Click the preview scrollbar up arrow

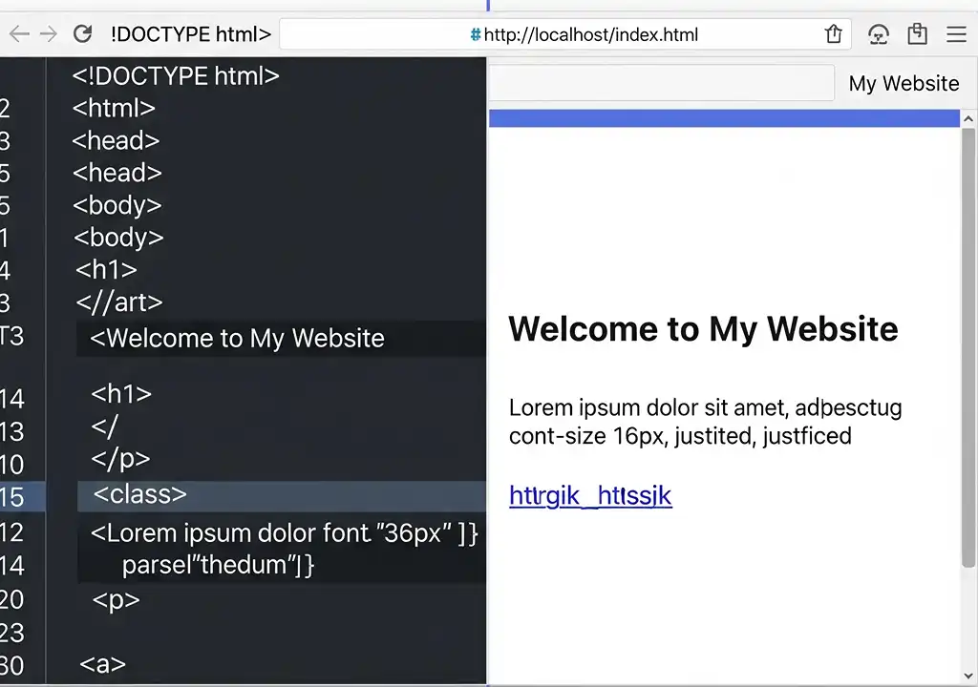point(968,118)
